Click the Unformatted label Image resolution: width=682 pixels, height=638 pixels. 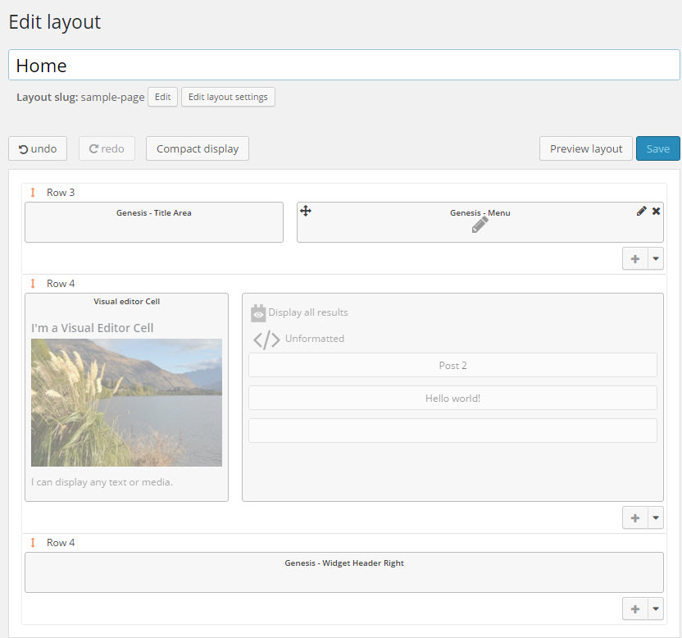315,339
